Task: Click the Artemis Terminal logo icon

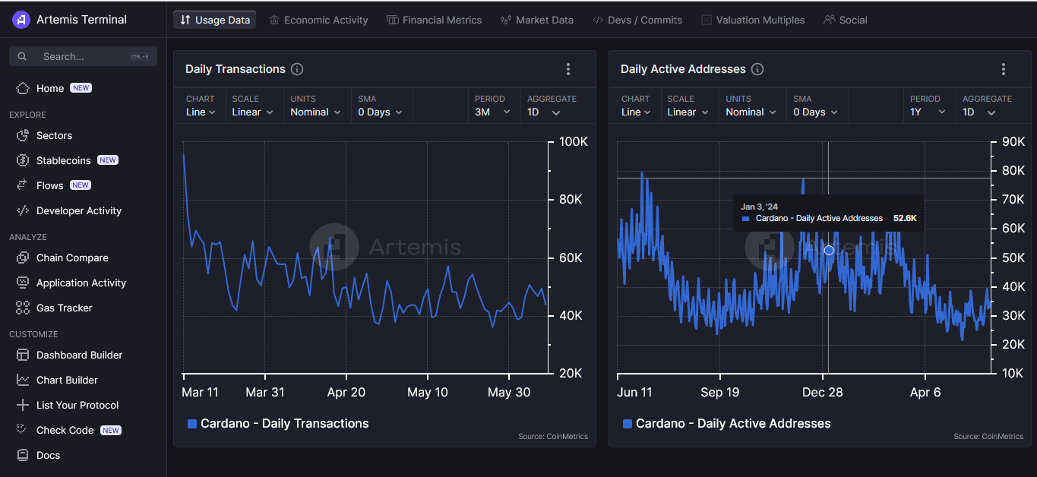Action: point(21,20)
